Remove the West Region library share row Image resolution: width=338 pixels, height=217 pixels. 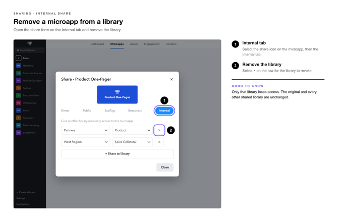[x=159, y=142]
